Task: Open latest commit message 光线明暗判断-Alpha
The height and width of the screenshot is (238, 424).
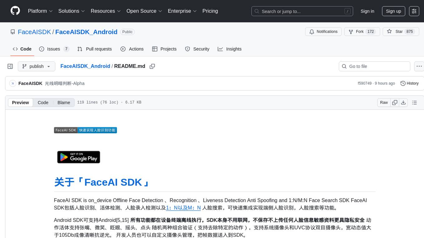Action: [65, 83]
